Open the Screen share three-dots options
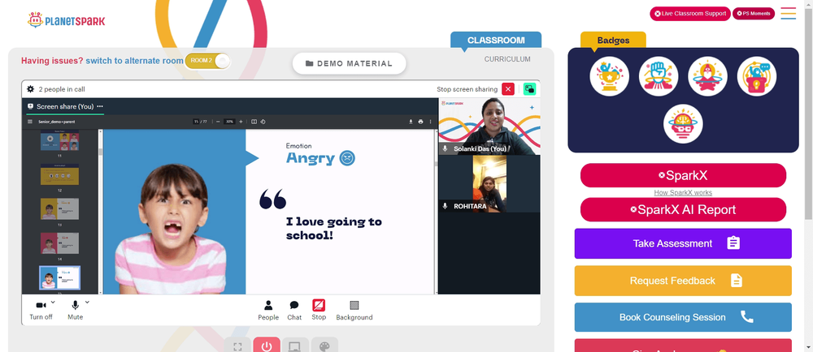This screenshot has width=813, height=352. point(100,106)
